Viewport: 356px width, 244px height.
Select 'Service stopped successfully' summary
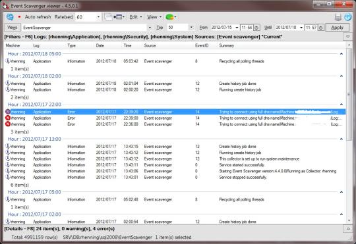click(243, 177)
